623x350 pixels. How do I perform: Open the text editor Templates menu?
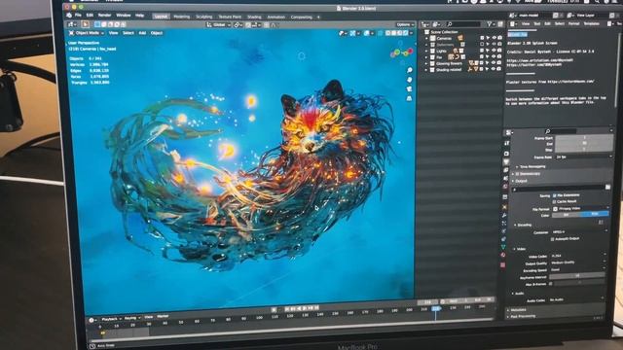(591, 23)
